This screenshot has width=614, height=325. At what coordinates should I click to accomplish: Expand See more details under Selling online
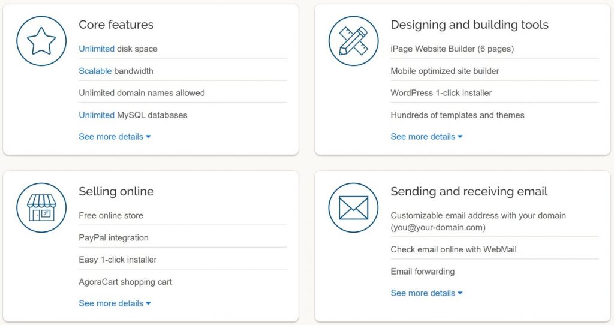pyautogui.click(x=115, y=303)
